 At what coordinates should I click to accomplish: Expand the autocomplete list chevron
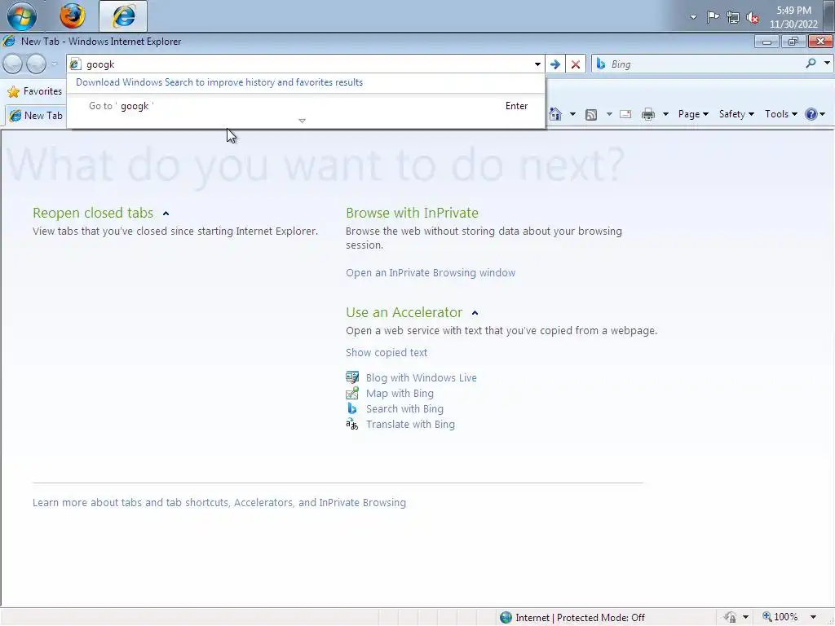pyautogui.click(x=302, y=121)
